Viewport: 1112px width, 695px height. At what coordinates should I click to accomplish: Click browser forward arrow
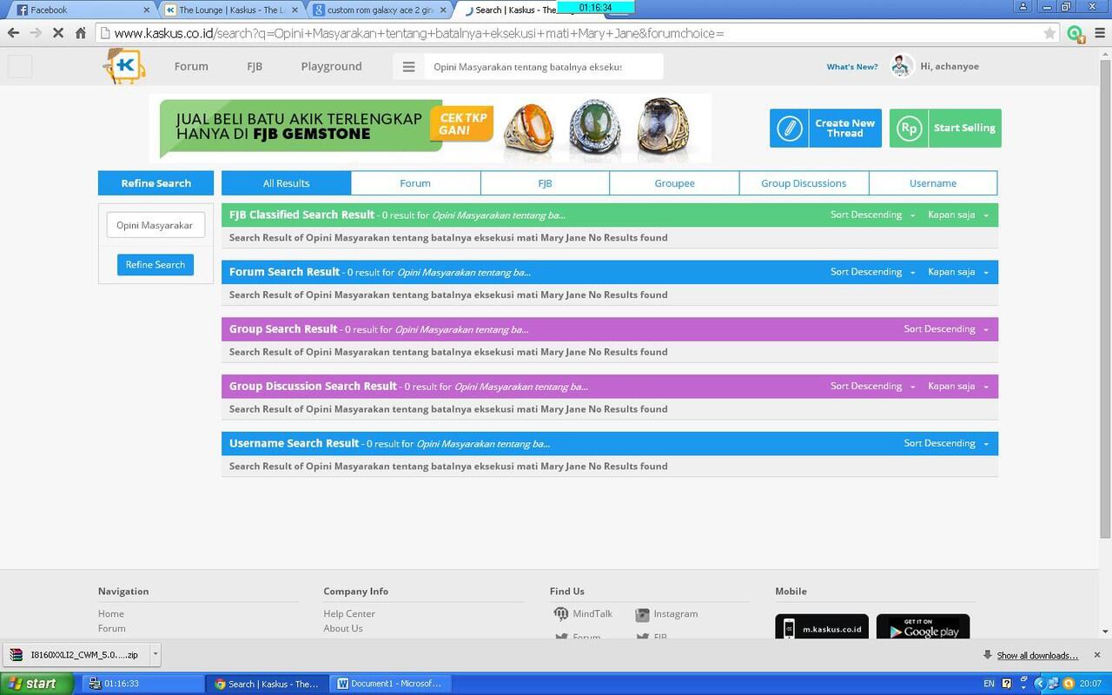click(36, 33)
